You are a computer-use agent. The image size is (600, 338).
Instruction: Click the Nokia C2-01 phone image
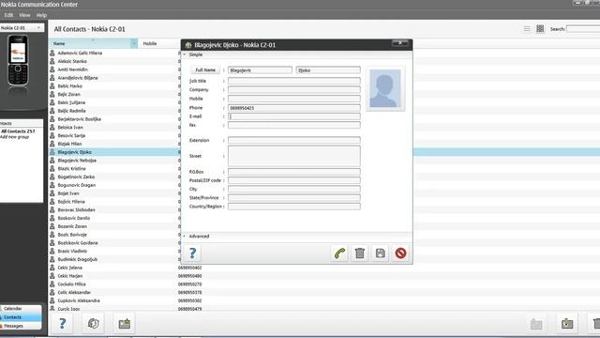click(18, 60)
